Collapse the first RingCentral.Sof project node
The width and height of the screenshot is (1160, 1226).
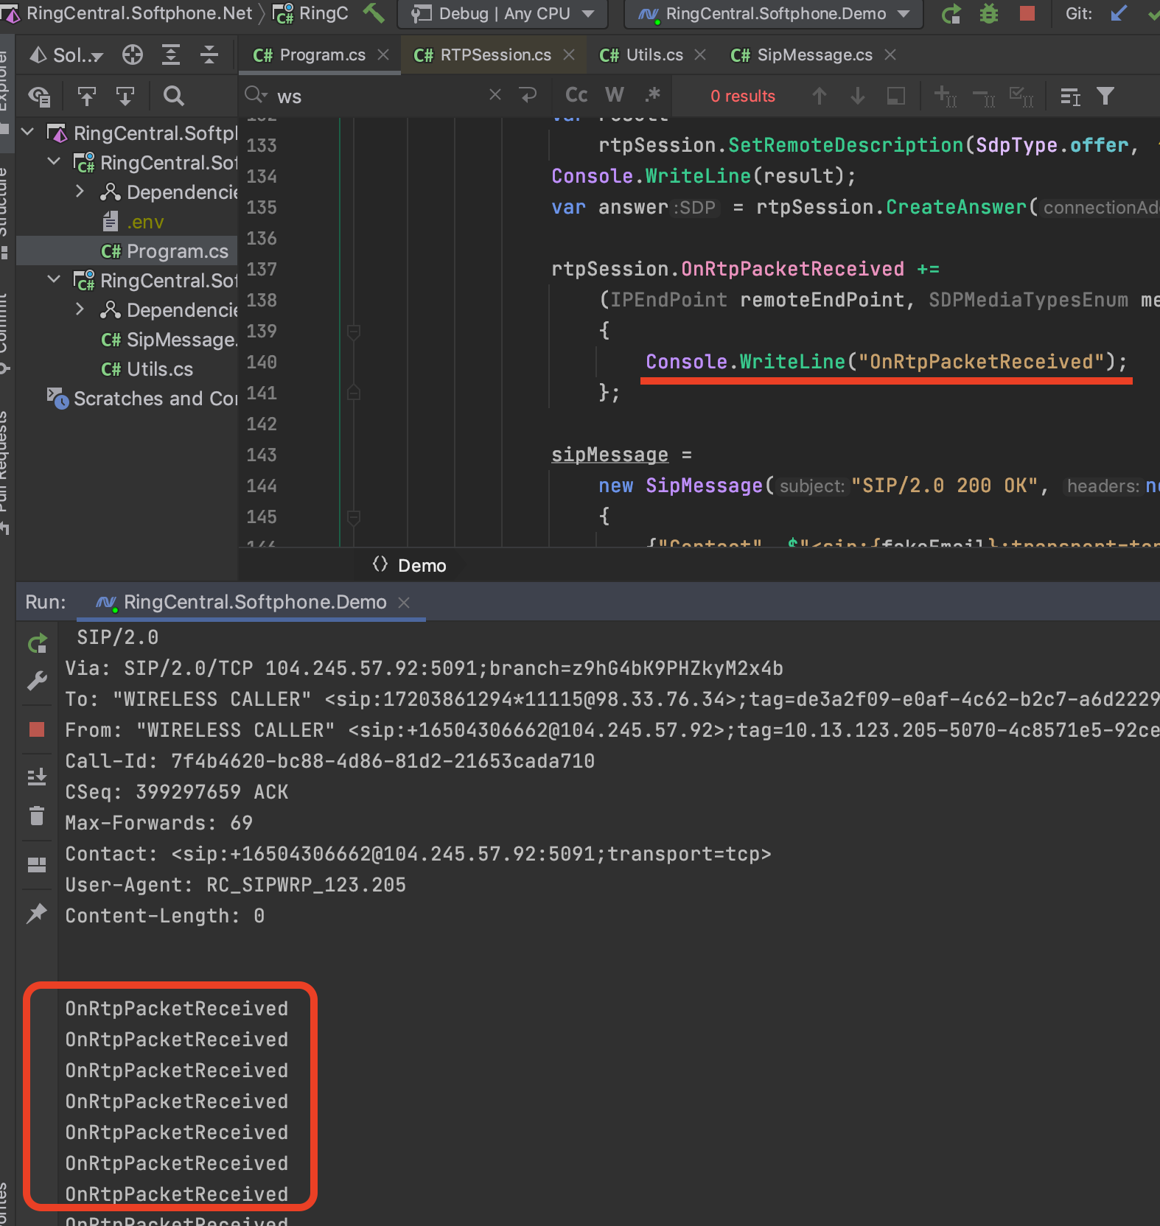[54, 162]
